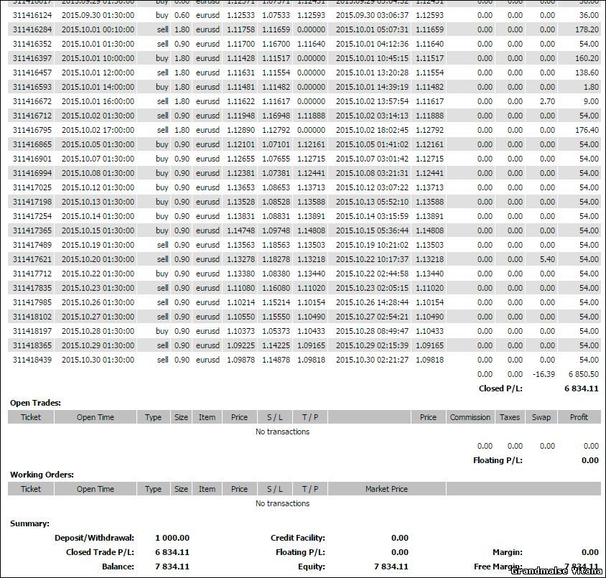This screenshot has height=578, width=606.
Task: Click the Open Trades heading
Action: (x=36, y=403)
